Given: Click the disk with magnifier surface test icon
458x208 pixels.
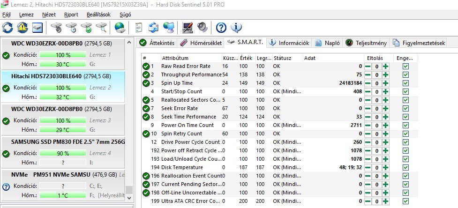Looking at the screenshot, I should tap(101, 28).
